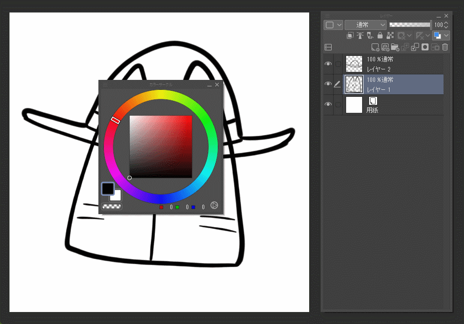
Task: Click the change layer color icon
Action: point(437,35)
